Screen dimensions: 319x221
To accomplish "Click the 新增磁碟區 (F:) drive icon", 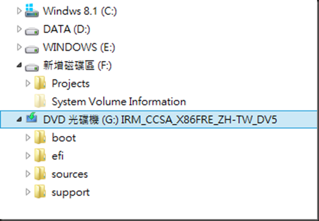I will click(x=32, y=67).
